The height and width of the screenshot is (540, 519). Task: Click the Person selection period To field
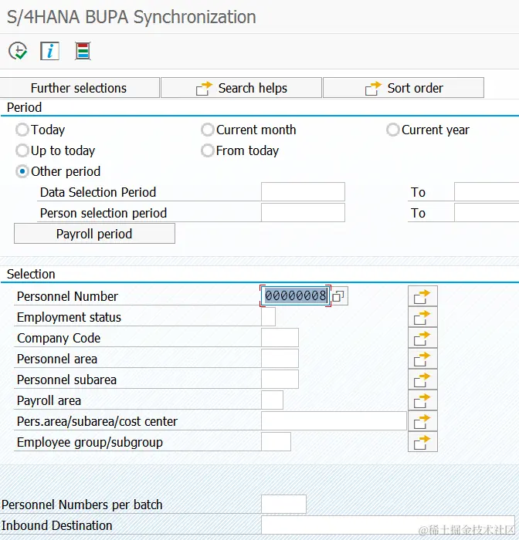tap(487, 212)
